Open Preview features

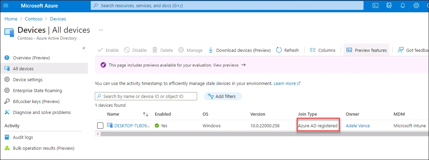coord(367,50)
